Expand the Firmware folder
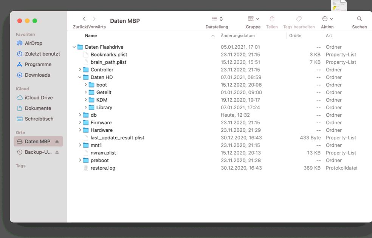This screenshot has height=238, width=372. [80, 122]
